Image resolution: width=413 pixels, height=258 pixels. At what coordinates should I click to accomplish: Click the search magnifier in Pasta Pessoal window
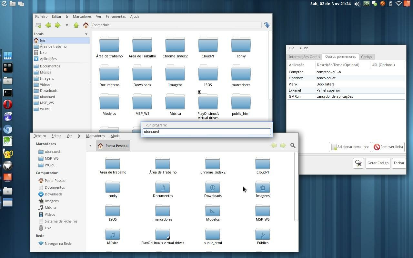coord(293,146)
